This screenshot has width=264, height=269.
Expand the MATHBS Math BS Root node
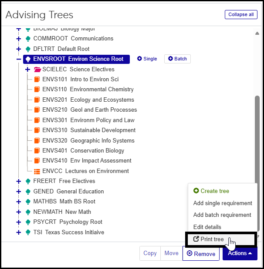(19, 202)
